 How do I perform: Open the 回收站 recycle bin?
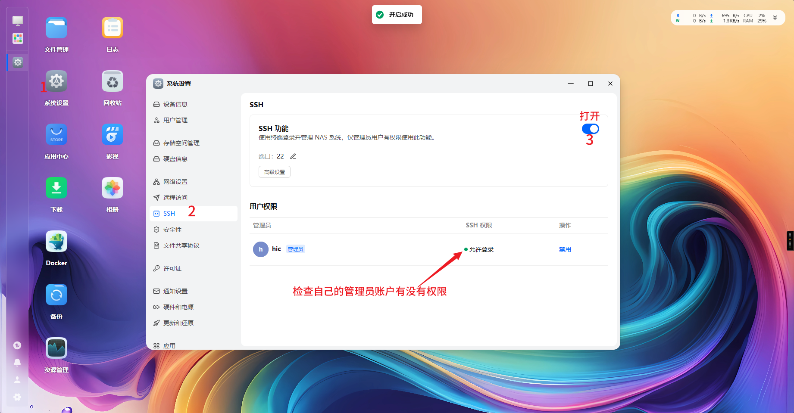(x=113, y=81)
